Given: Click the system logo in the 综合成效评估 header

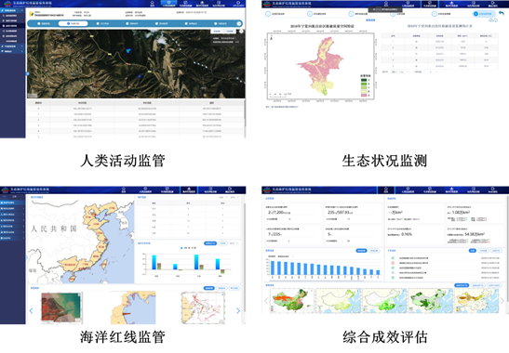Looking at the screenshot, I should point(266,190).
